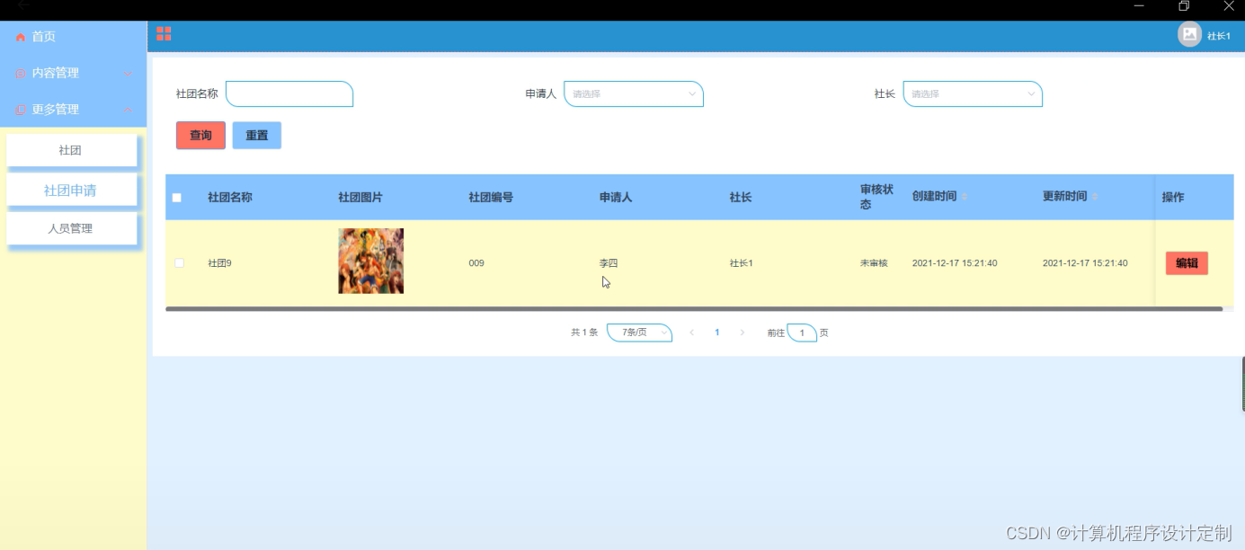Click the 李四 applicant cell
Screen dimensions: 1245x550
tap(609, 263)
